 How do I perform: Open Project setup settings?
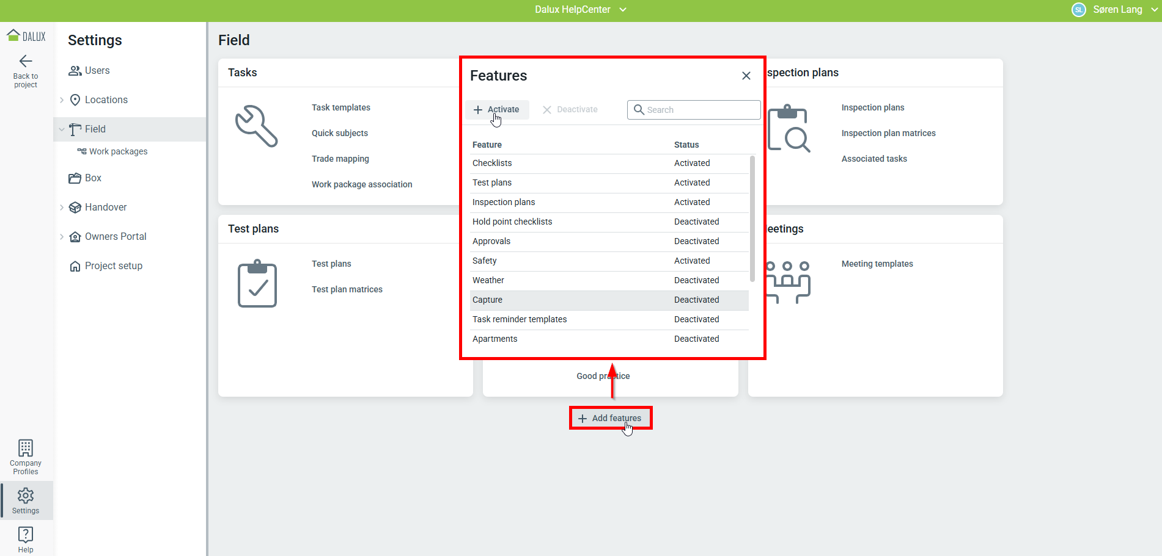(x=114, y=266)
